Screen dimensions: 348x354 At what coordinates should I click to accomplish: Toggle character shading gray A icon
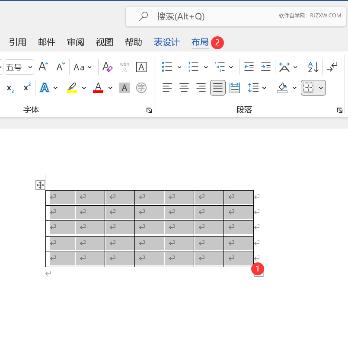point(125,88)
